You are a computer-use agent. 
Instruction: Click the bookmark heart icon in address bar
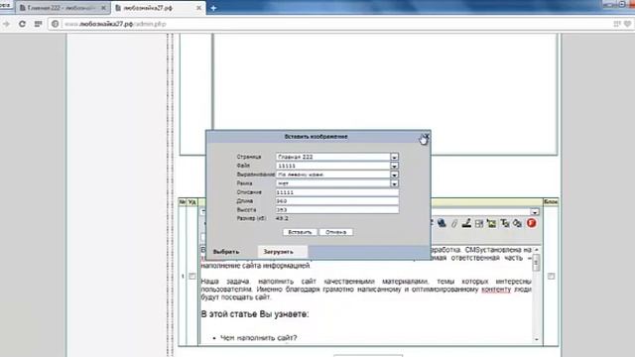pyautogui.click(x=628, y=24)
